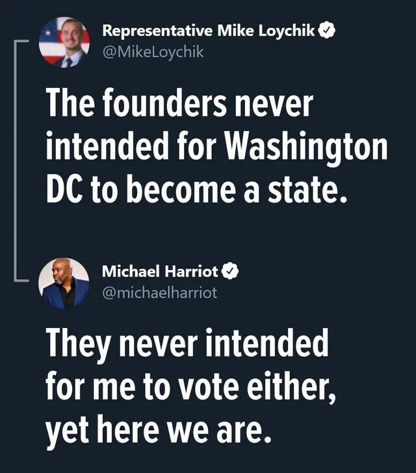Click Michael Harriot's profile avatar

(64, 284)
